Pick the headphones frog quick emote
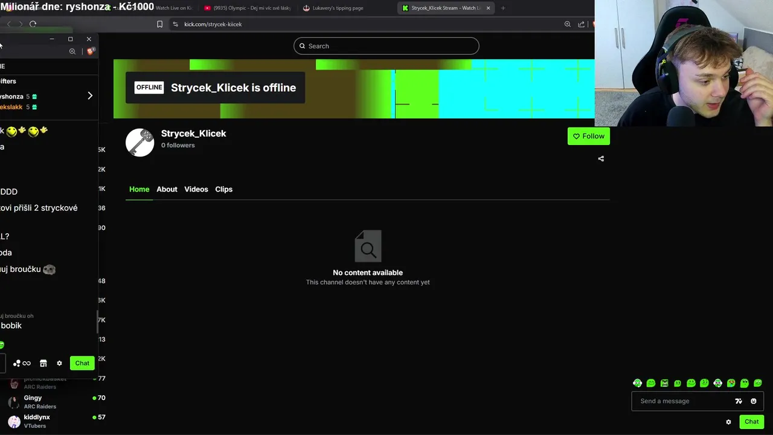This screenshot has height=435, width=773. click(637, 383)
